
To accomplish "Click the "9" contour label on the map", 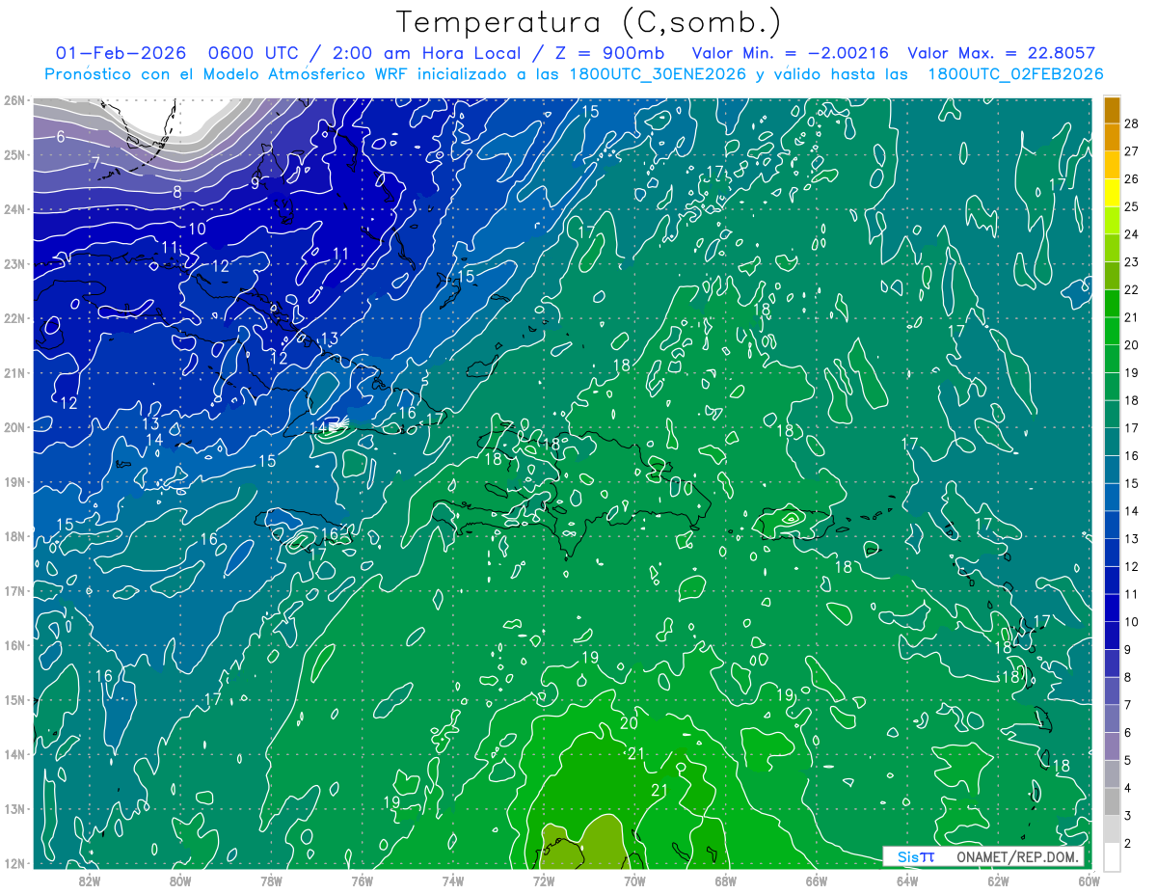I will tap(256, 183).
